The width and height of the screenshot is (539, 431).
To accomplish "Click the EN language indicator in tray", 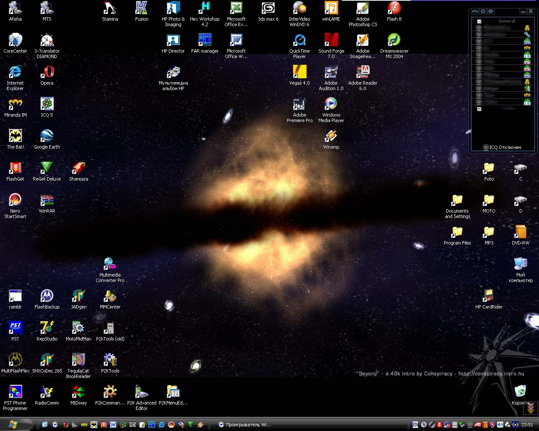I will (x=415, y=425).
